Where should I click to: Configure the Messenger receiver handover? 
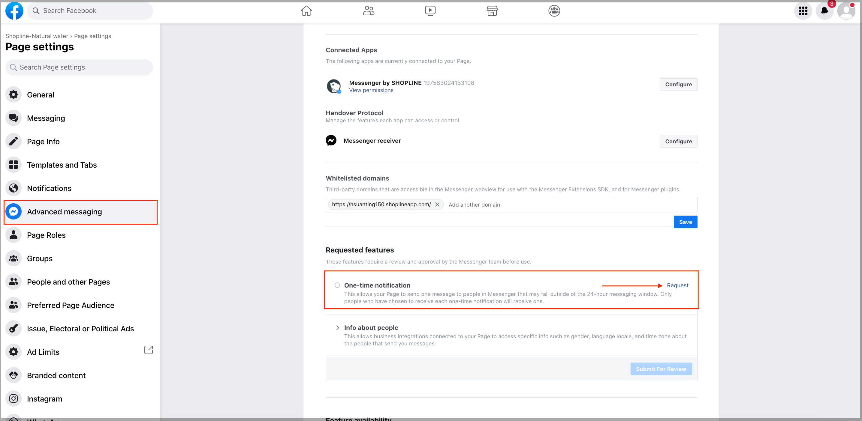678,142
